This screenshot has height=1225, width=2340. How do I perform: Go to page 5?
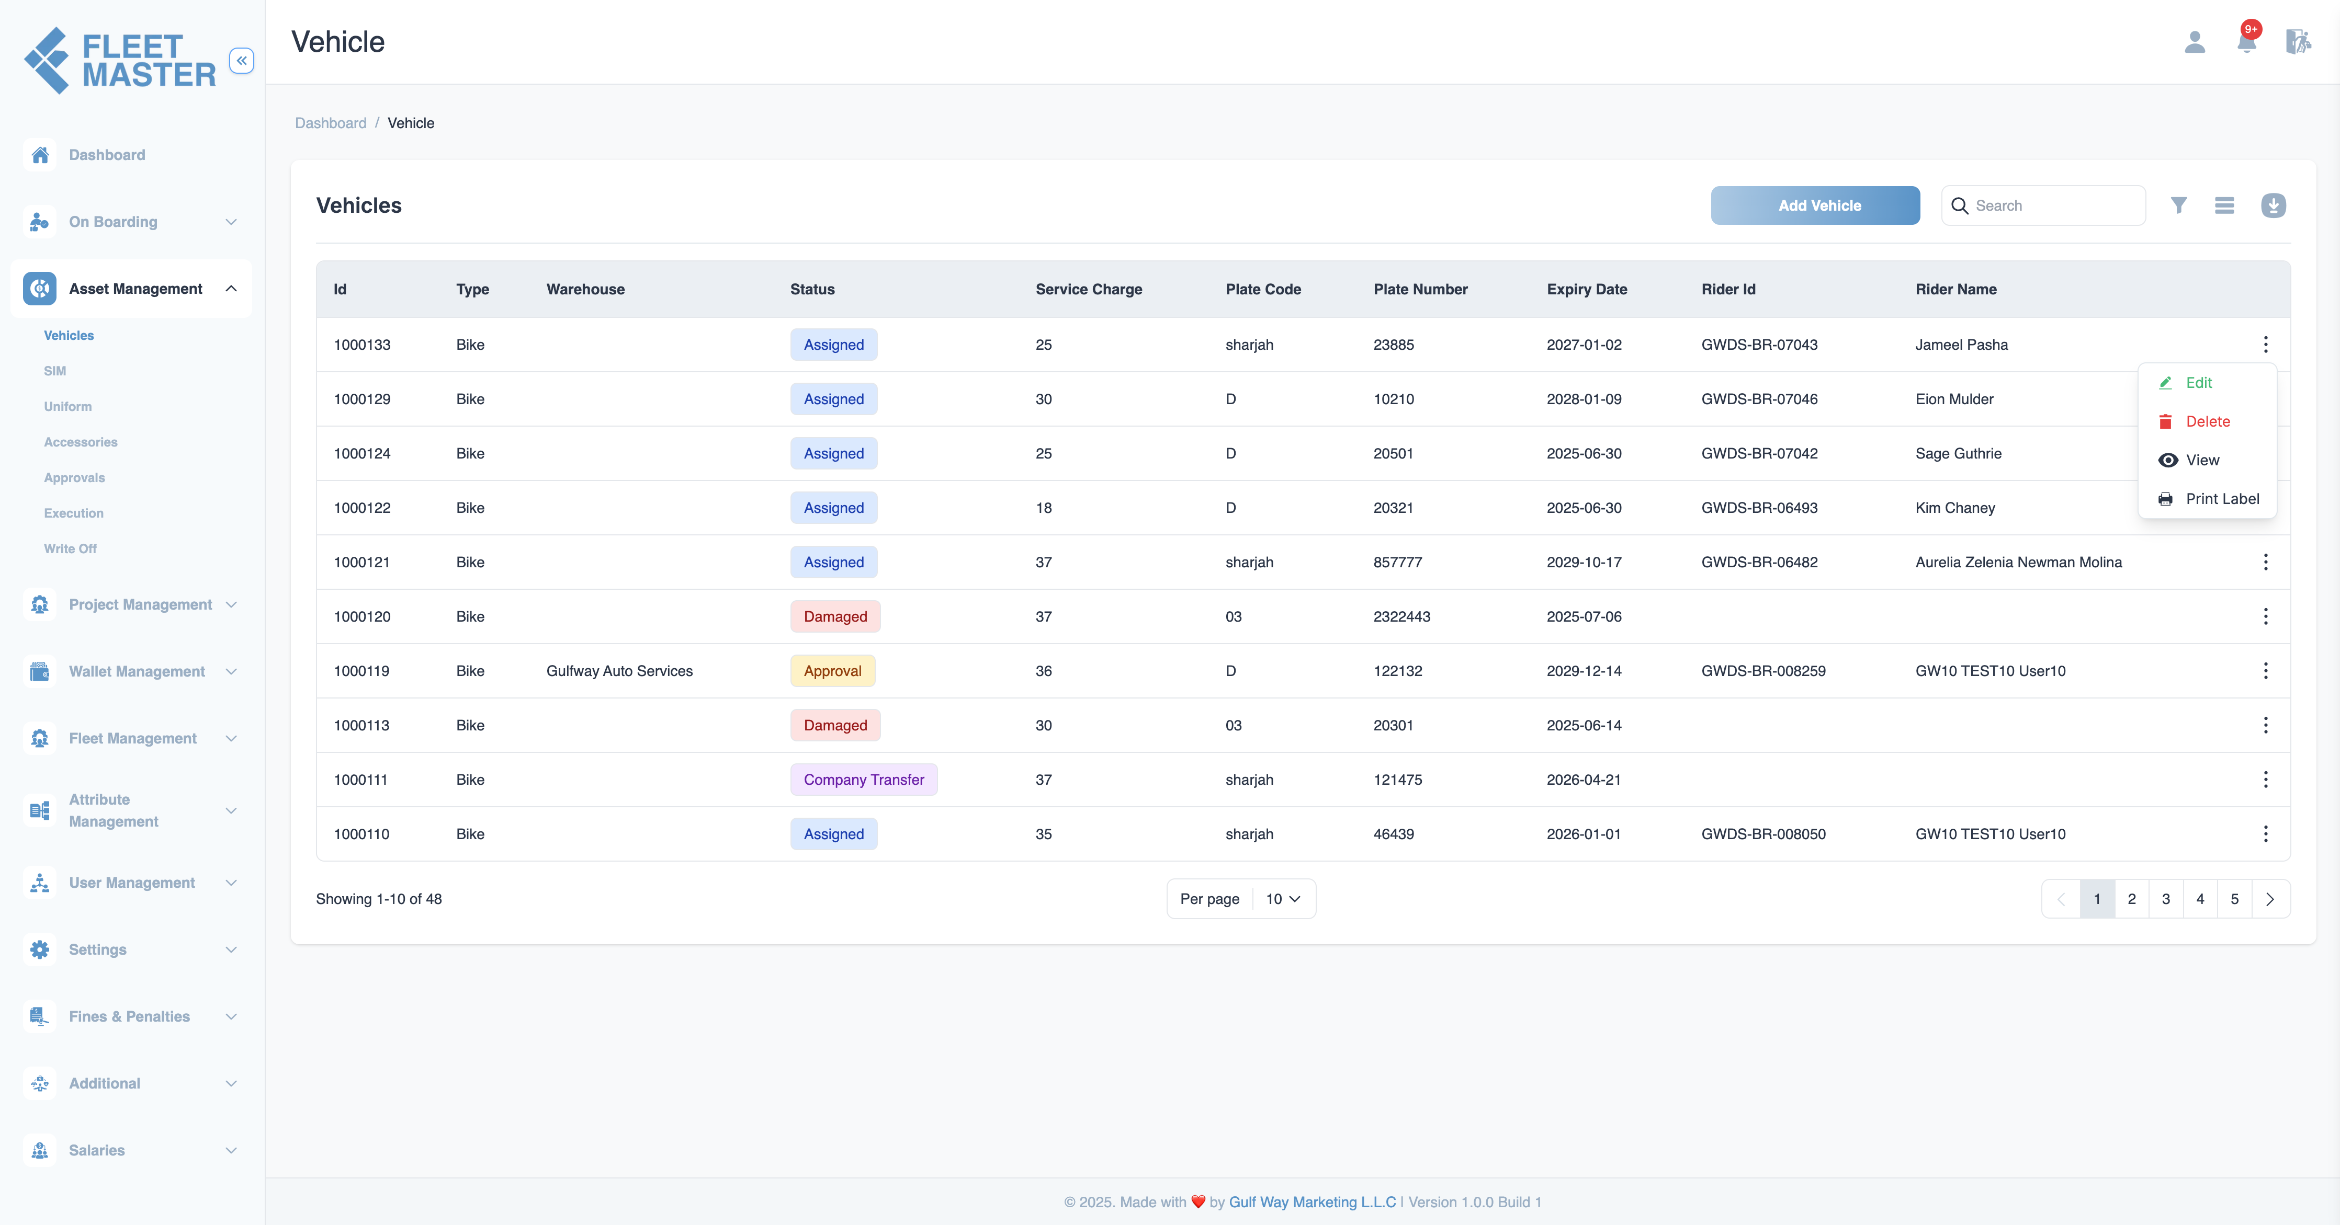2235,899
